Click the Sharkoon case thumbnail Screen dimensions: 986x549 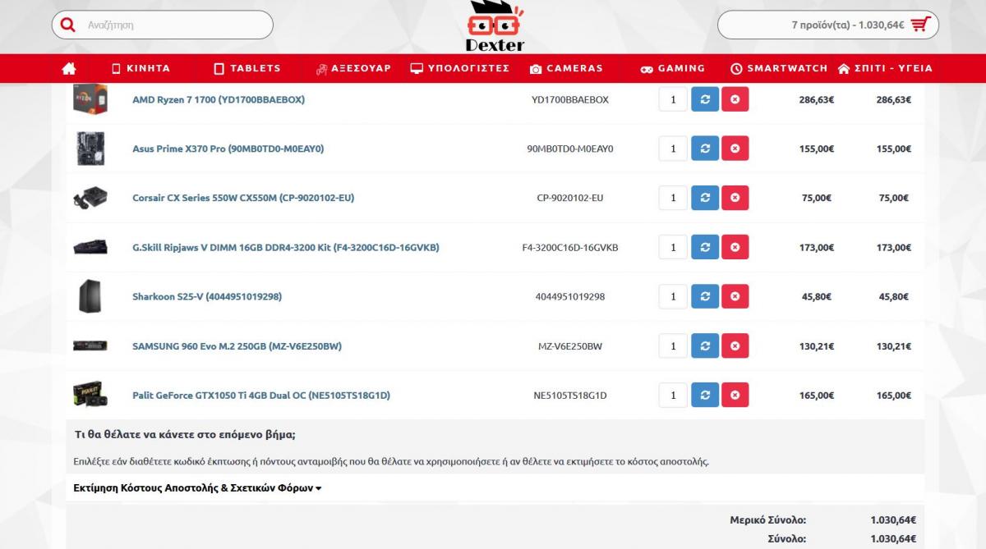tap(90, 296)
